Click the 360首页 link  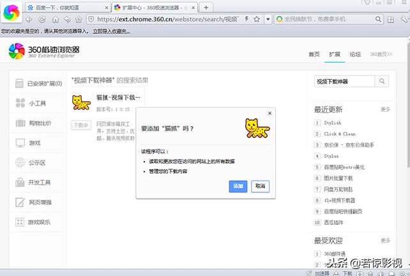381,54
